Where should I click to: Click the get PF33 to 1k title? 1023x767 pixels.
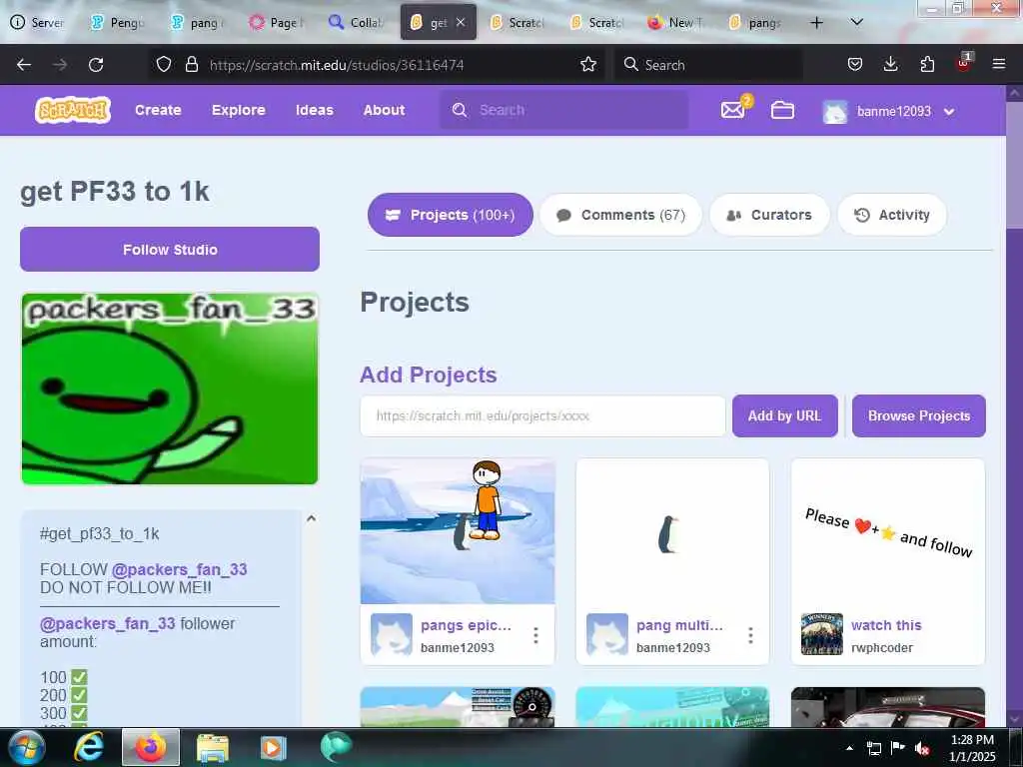[115, 191]
